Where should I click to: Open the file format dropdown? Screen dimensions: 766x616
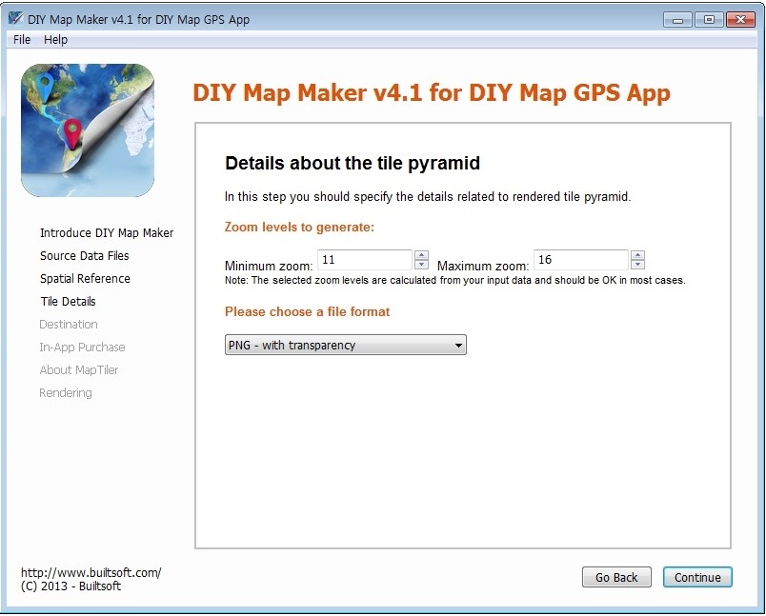tap(346, 345)
